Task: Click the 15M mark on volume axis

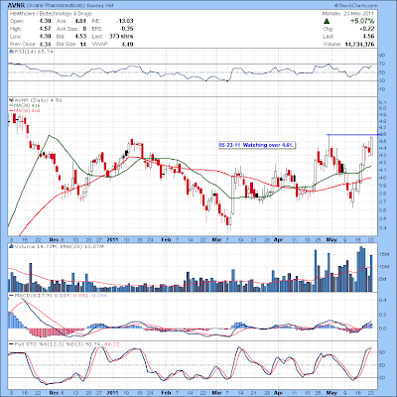Action: [x=384, y=254]
